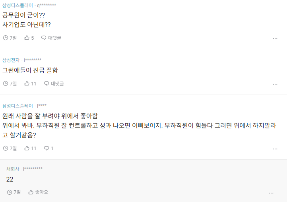Click clock timestamp on 삼성전자 comment
Image resolution: width=297 pixels, height=205 pixels.
point(10,83)
